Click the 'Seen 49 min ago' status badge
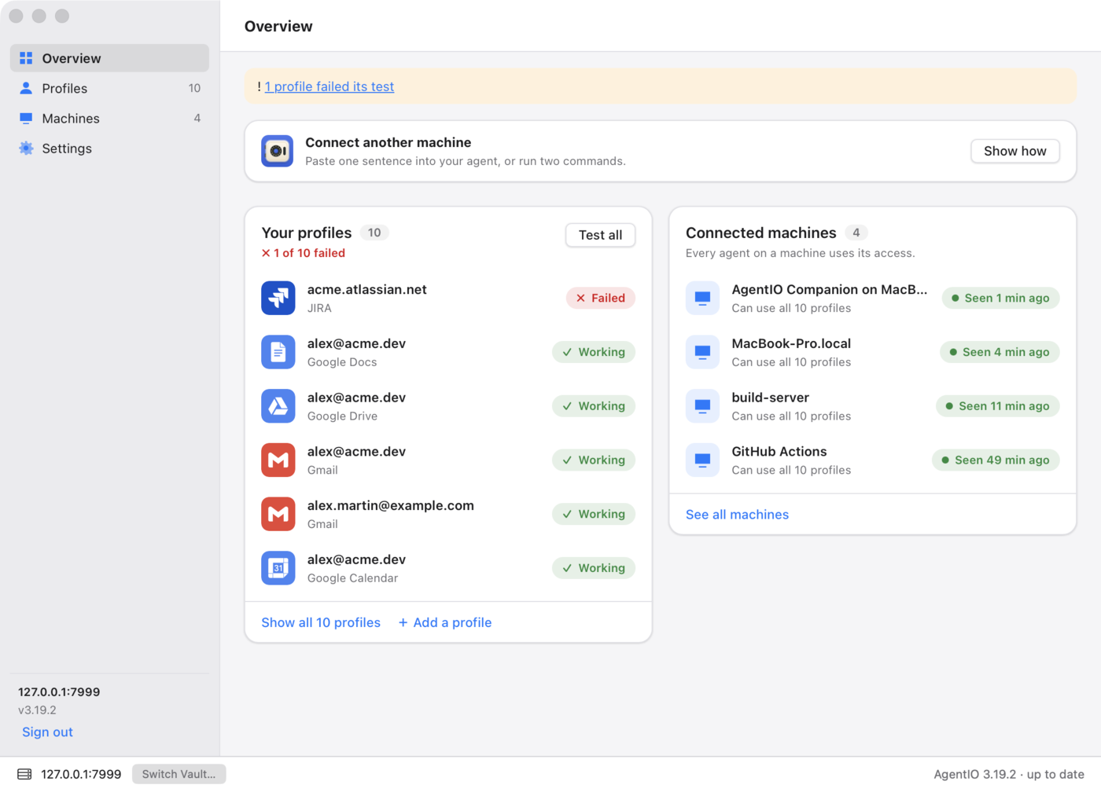 coord(996,460)
